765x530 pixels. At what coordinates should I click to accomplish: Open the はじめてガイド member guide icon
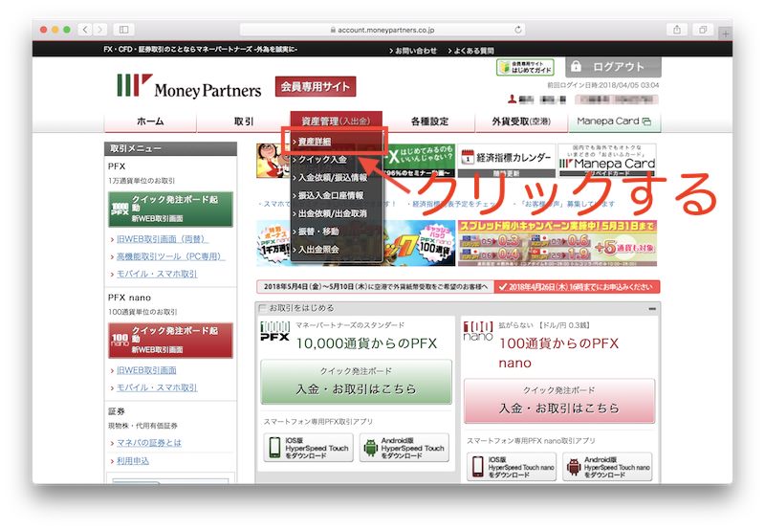pyautogui.click(x=525, y=67)
